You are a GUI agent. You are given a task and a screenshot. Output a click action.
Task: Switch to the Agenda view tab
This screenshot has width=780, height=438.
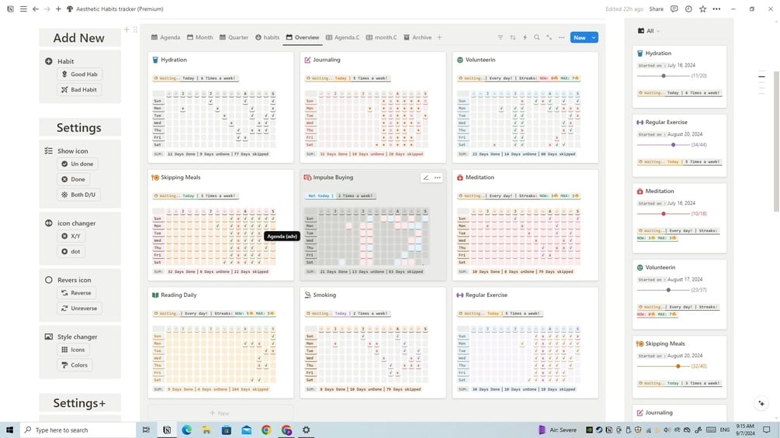click(x=165, y=37)
